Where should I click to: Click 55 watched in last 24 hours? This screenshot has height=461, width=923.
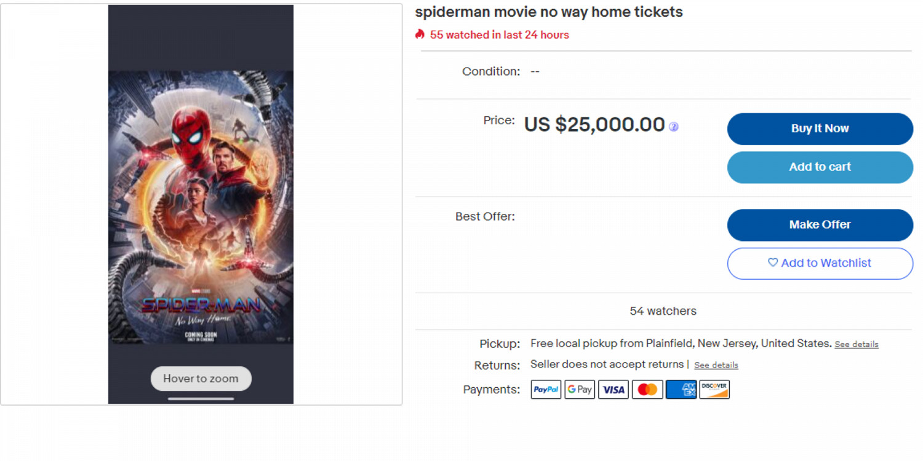[x=499, y=35]
